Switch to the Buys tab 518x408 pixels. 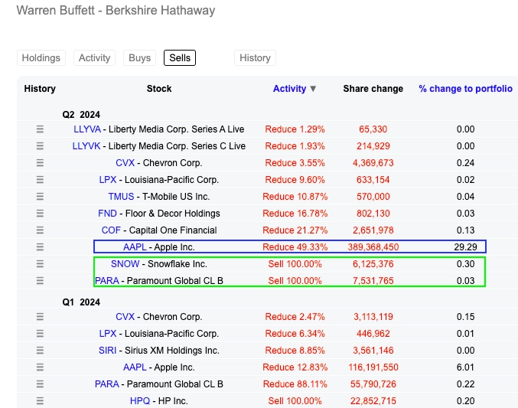point(140,58)
